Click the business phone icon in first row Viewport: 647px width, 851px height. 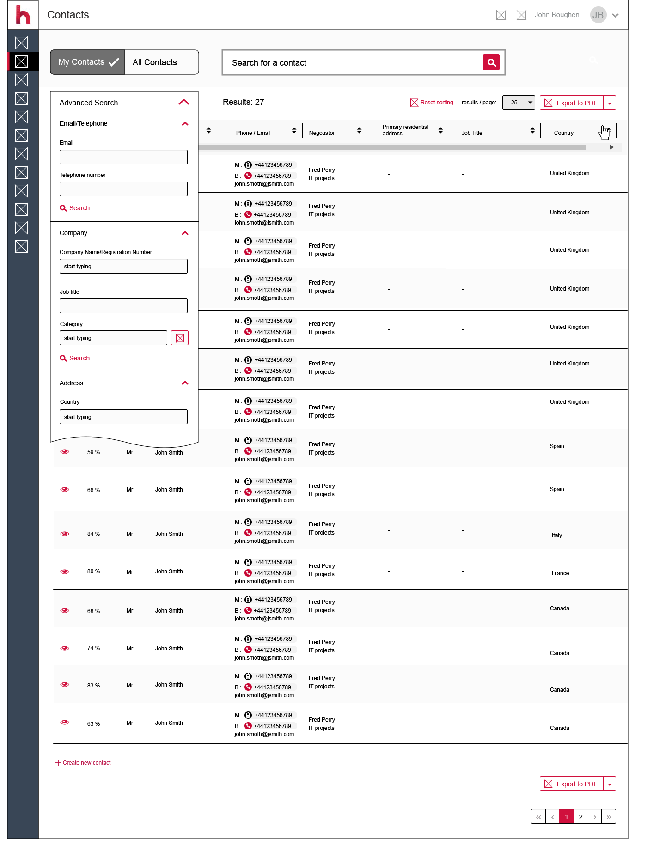tap(248, 176)
